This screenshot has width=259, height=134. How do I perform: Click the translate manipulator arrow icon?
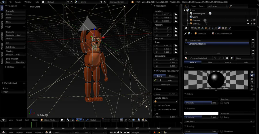pyautogui.click(x=81, y=120)
